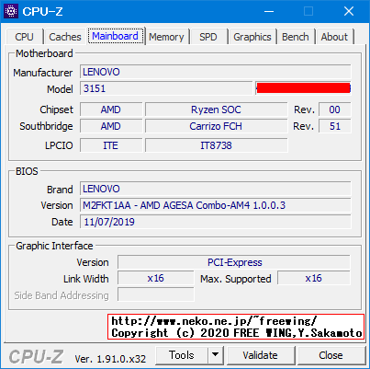370x369 pixels.
Task: Switch to the Caches tab
Action: tap(65, 37)
